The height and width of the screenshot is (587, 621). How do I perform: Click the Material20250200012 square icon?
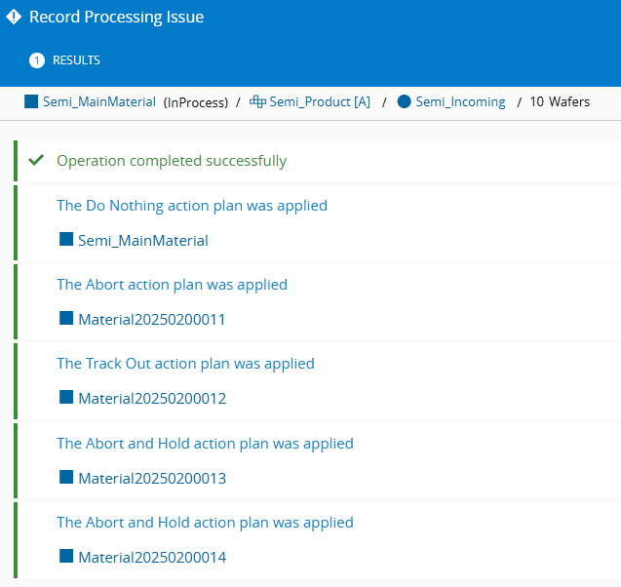(66, 397)
